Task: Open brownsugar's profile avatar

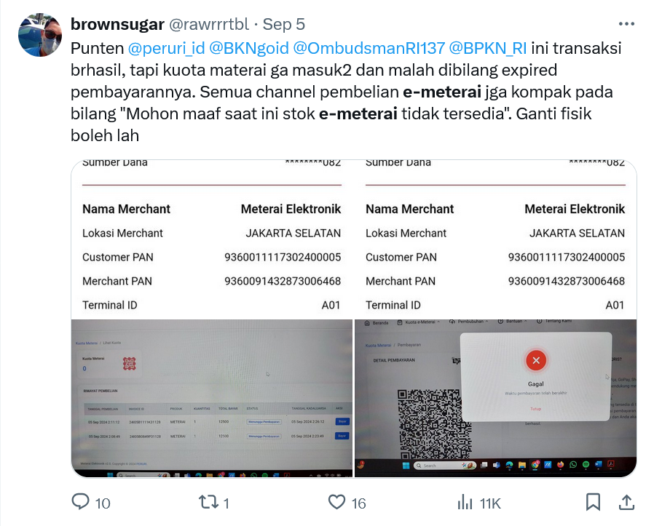Action: [x=40, y=35]
